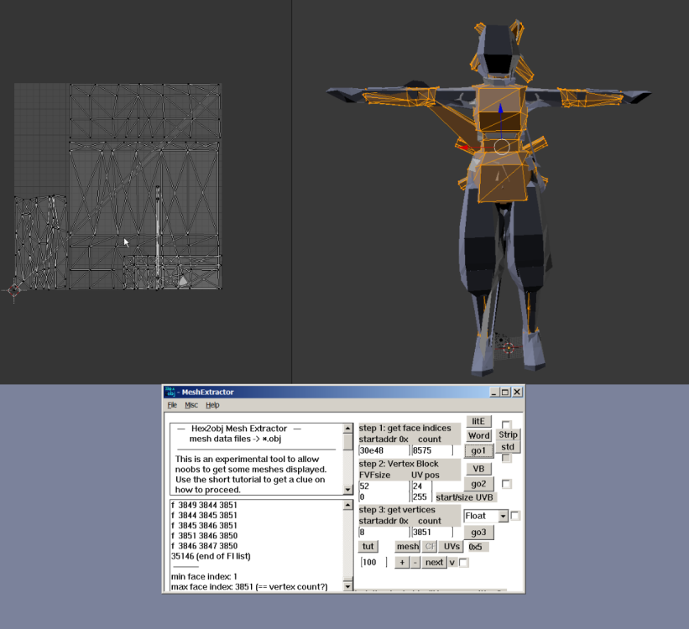Click down arrow of face list scrollbar

click(x=347, y=586)
